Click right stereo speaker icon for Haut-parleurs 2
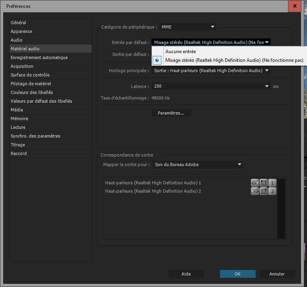 coord(255,191)
